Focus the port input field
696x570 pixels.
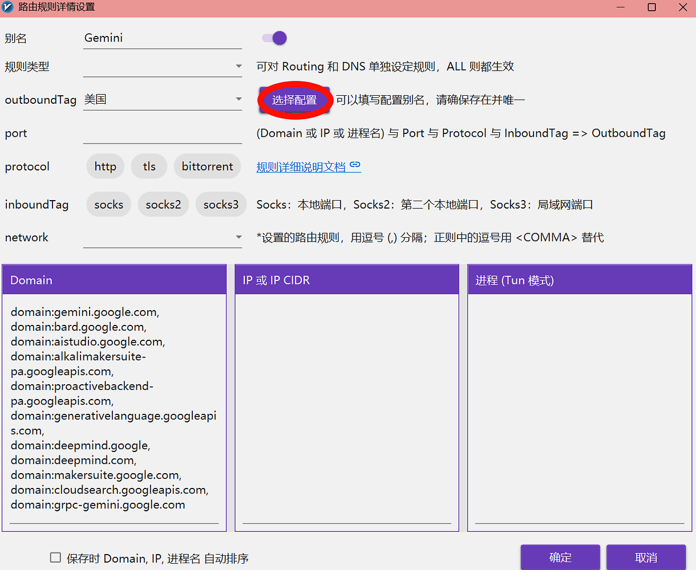[x=163, y=133]
